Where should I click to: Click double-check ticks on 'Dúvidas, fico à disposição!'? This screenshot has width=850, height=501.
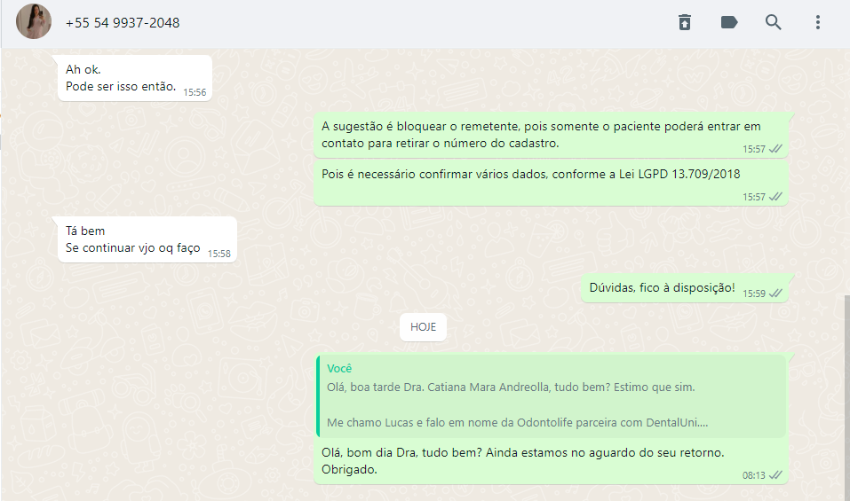(775, 294)
